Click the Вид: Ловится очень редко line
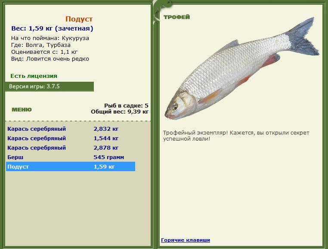 click(x=50, y=59)
